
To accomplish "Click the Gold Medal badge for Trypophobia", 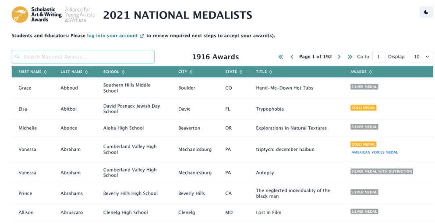I will tap(363, 108).
